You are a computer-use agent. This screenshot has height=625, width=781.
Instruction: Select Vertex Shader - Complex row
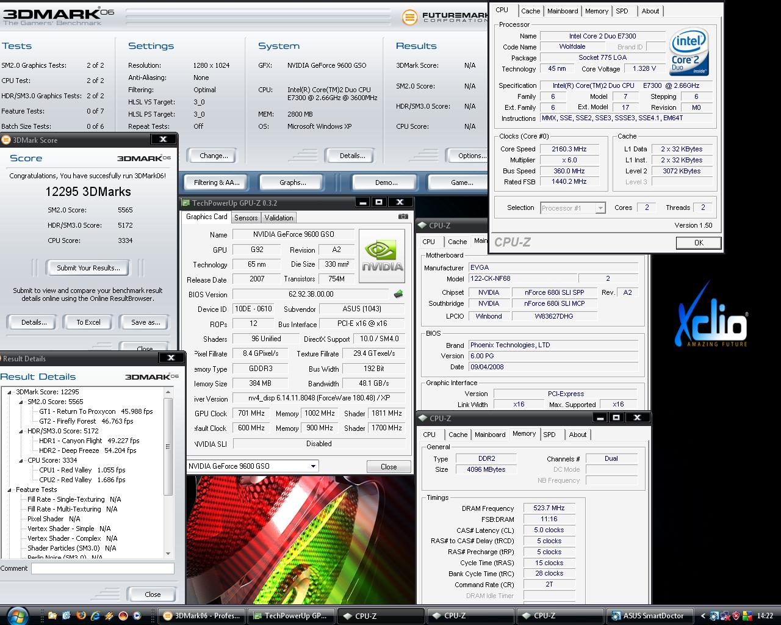(72, 538)
